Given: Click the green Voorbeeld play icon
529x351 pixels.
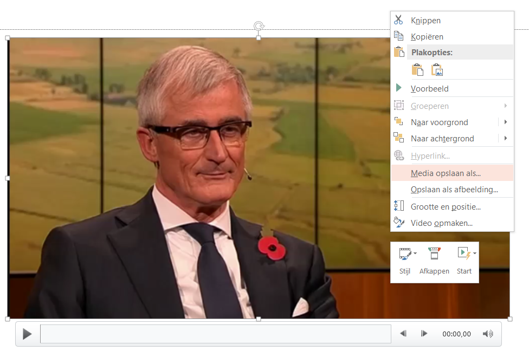Looking at the screenshot, I should tap(398, 88).
